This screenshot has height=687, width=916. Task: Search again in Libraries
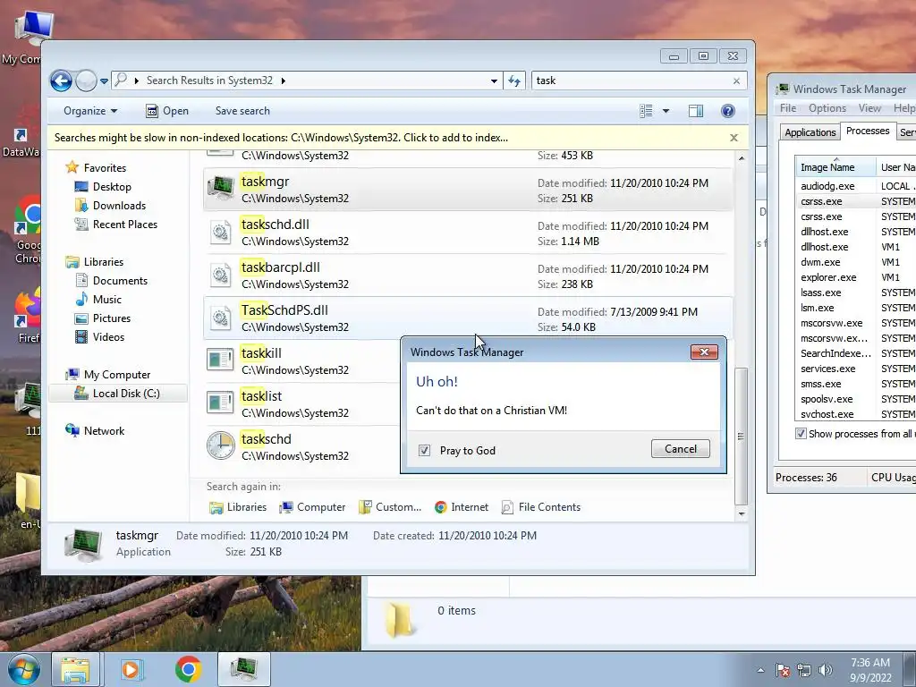pos(238,507)
